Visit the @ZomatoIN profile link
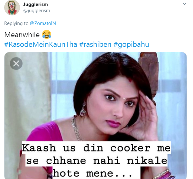 tap(43, 23)
